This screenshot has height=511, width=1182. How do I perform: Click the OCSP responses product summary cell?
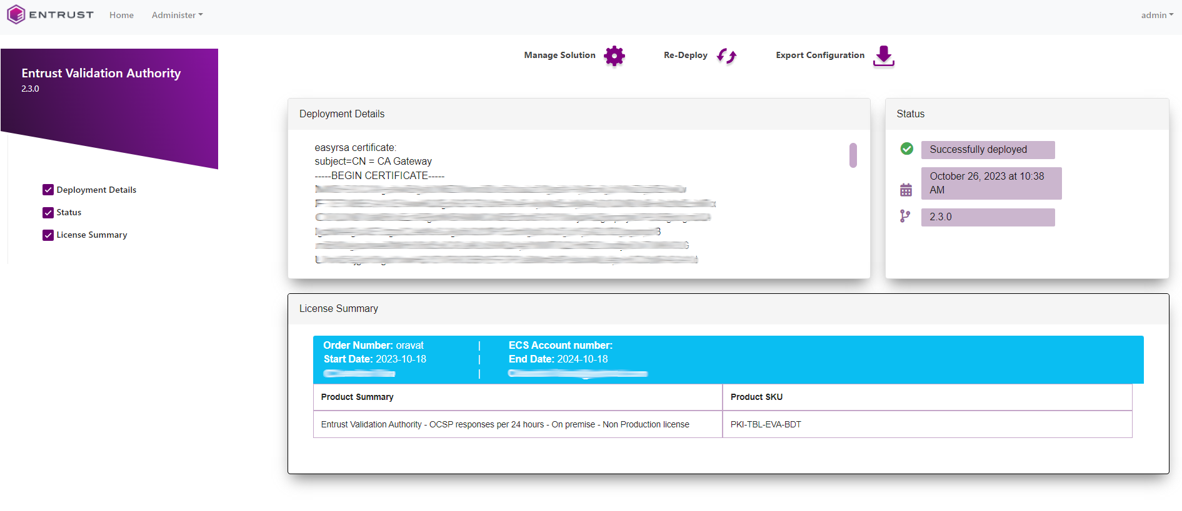(518, 424)
